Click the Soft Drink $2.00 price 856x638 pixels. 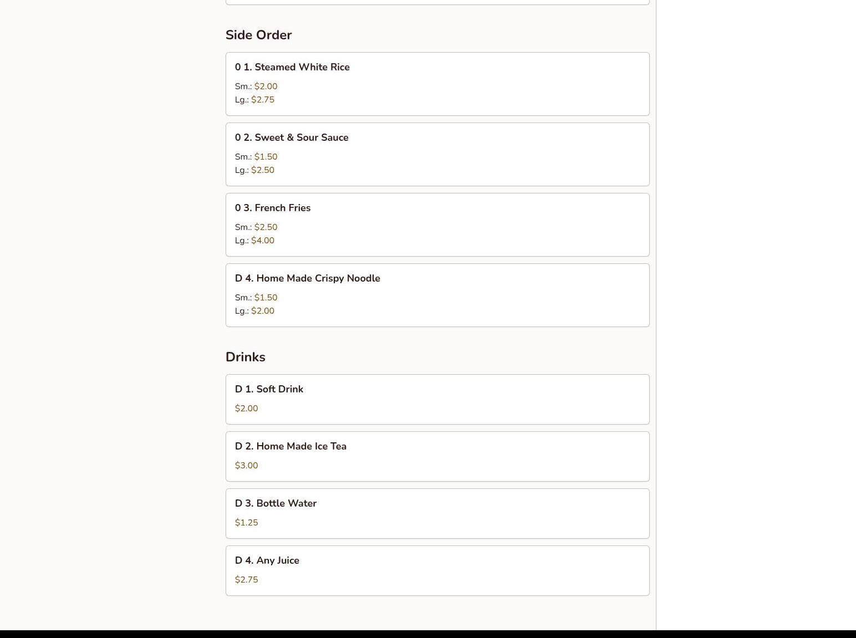247,409
